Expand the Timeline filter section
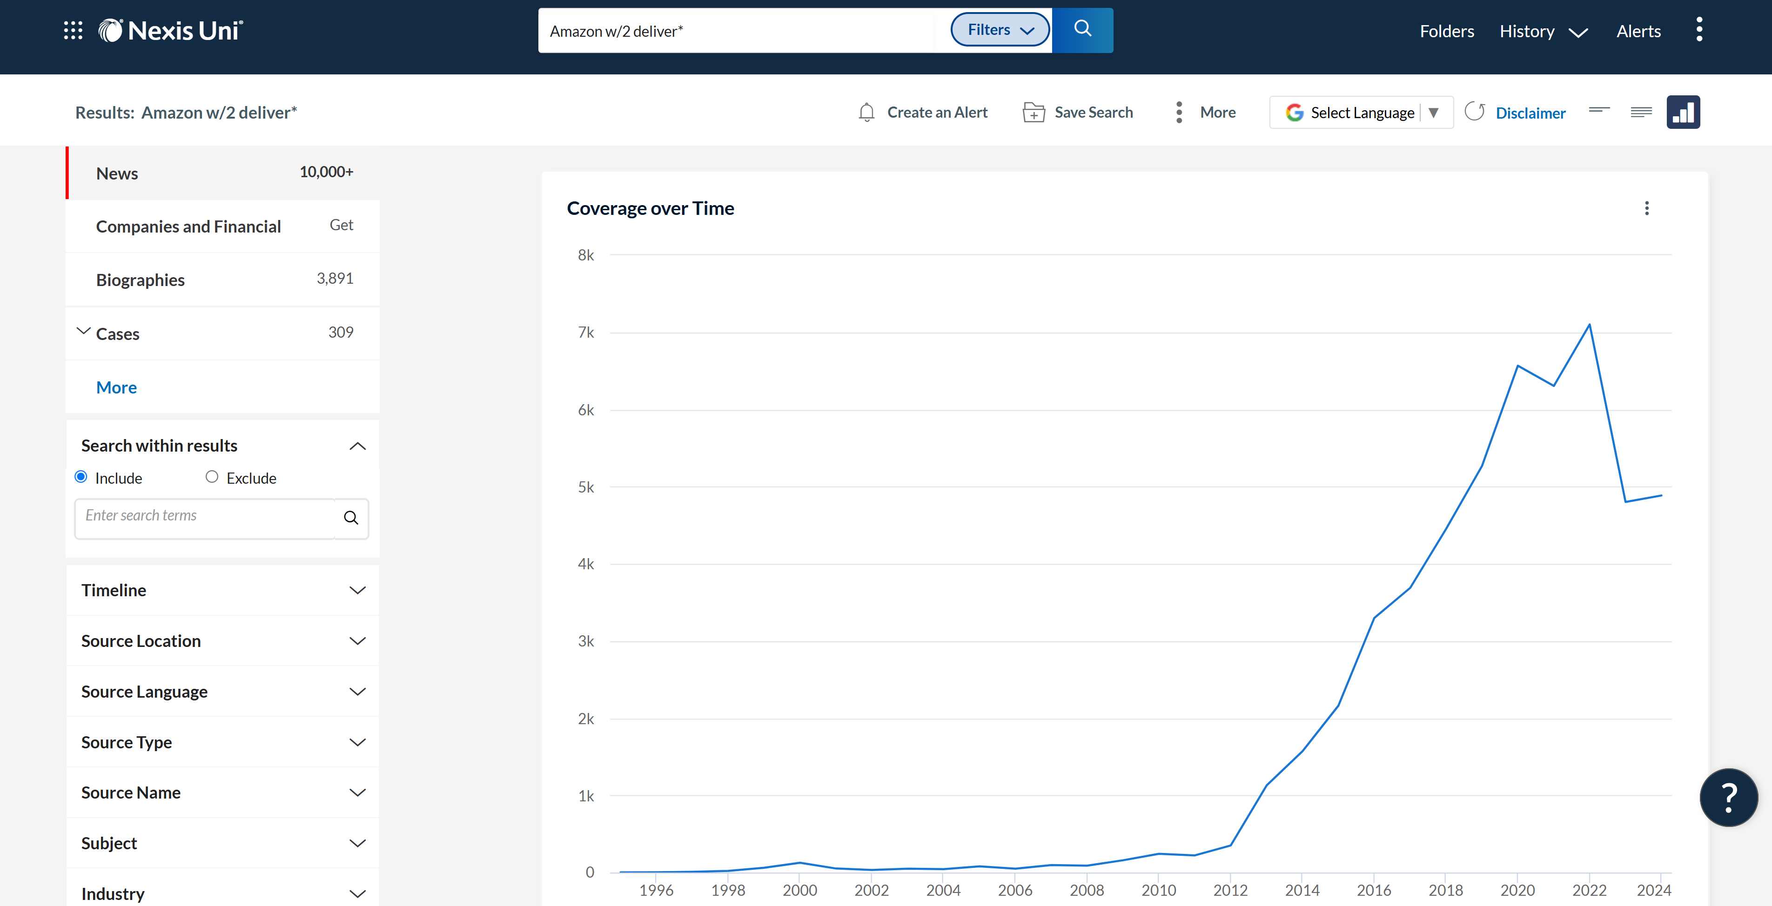Viewport: 1772px width, 906px height. click(x=358, y=590)
